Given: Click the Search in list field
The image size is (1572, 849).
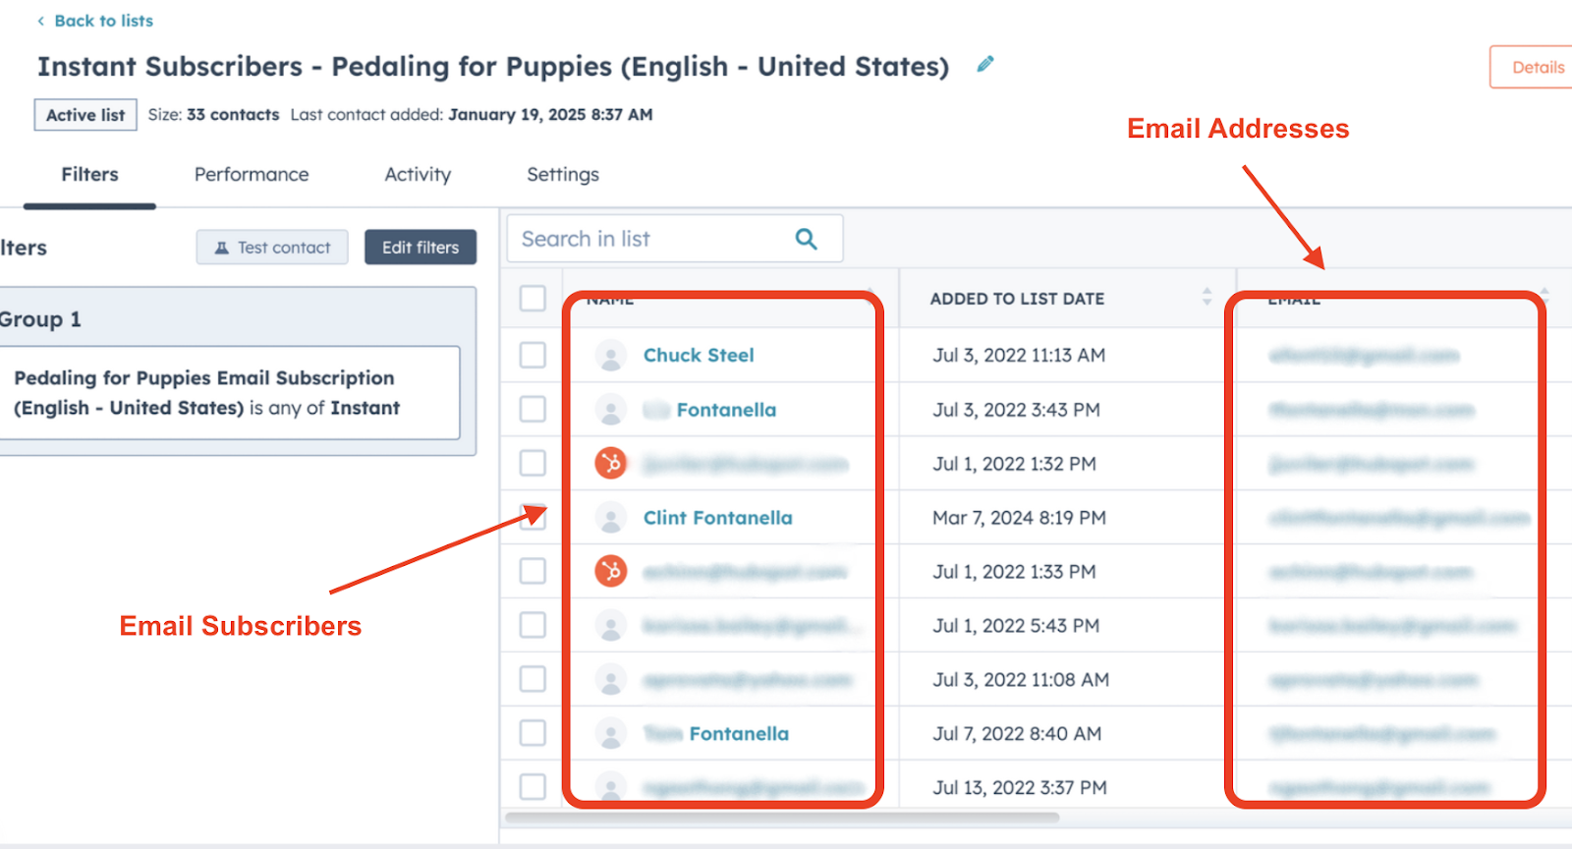Looking at the screenshot, I should (x=675, y=239).
